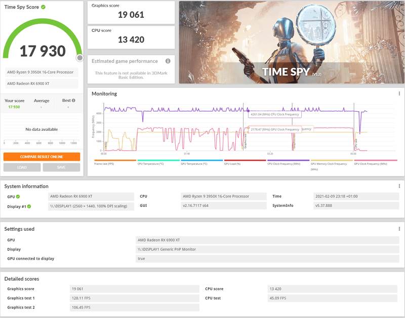Screen dimensions: 405x318
Task: Open the System information three-dot menu
Action: [399, 186]
